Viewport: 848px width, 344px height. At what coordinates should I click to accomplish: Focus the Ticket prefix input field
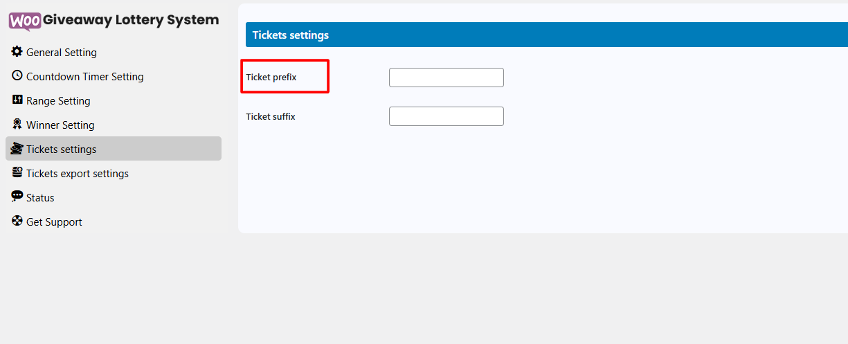[x=446, y=78]
